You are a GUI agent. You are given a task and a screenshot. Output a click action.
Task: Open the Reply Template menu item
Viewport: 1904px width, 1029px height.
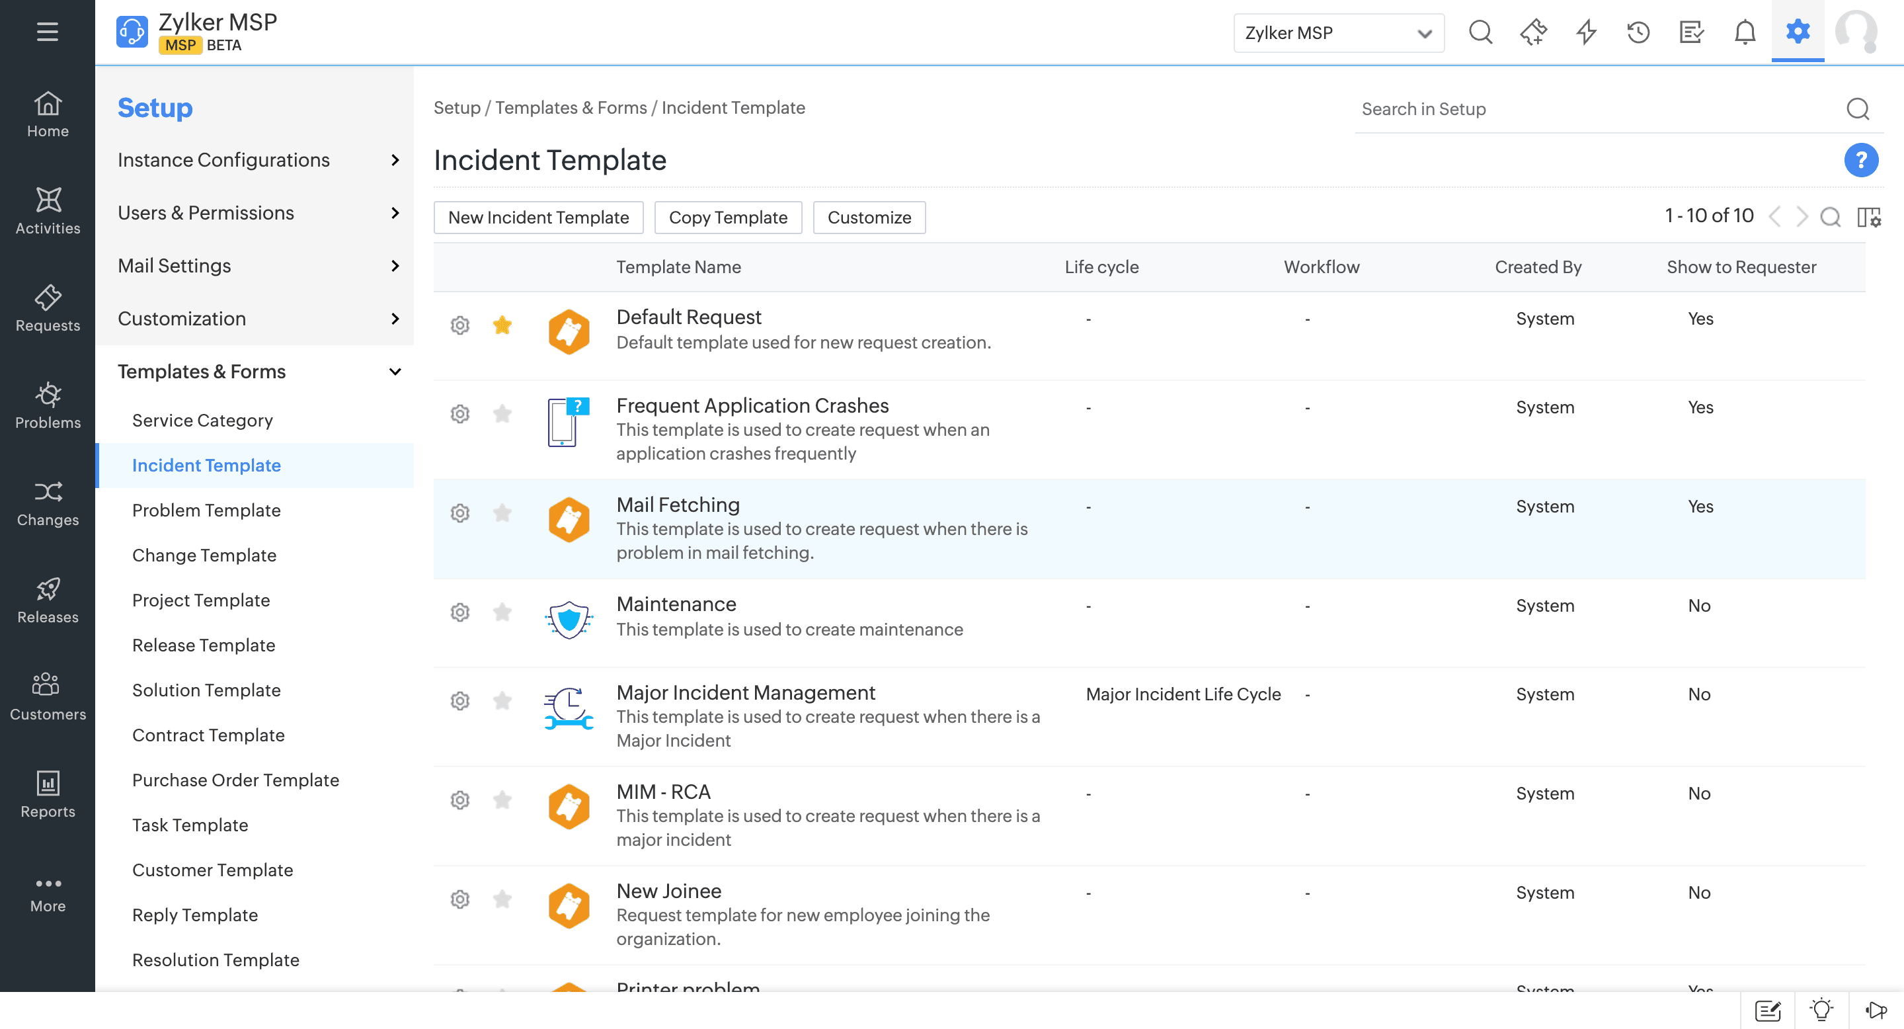(195, 915)
